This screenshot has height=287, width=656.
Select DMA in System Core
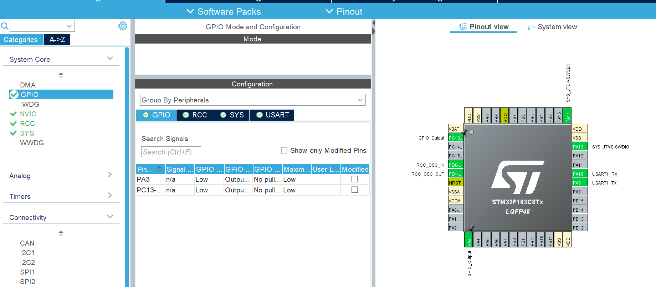click(x=28, y=85)
